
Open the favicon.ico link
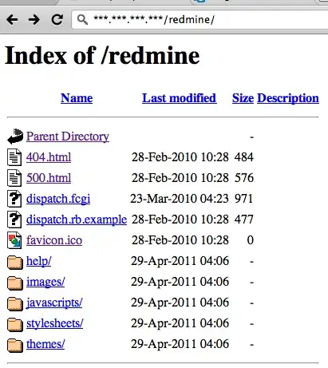coord(54,240)
